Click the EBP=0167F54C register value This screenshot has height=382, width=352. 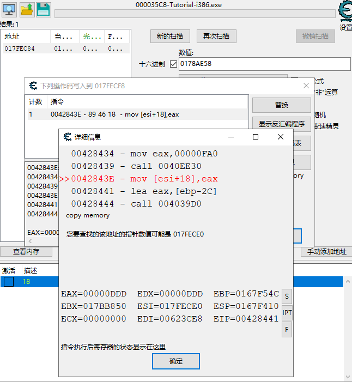246,294
